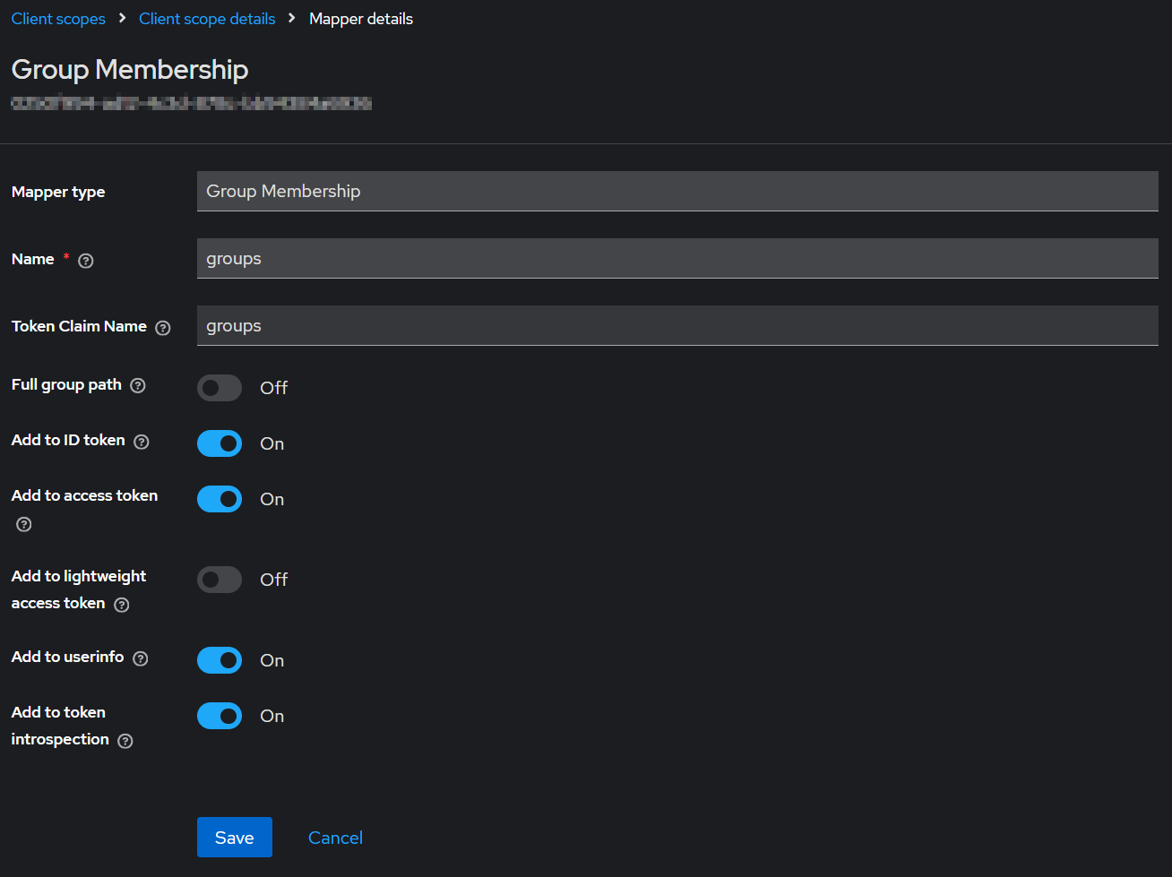Viewport: 1172px width, 877px height.
Task: Show lightweight access token help tooltip
Action: (122, 605)
